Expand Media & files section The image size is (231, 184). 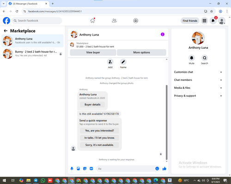[x=198, y=88]
